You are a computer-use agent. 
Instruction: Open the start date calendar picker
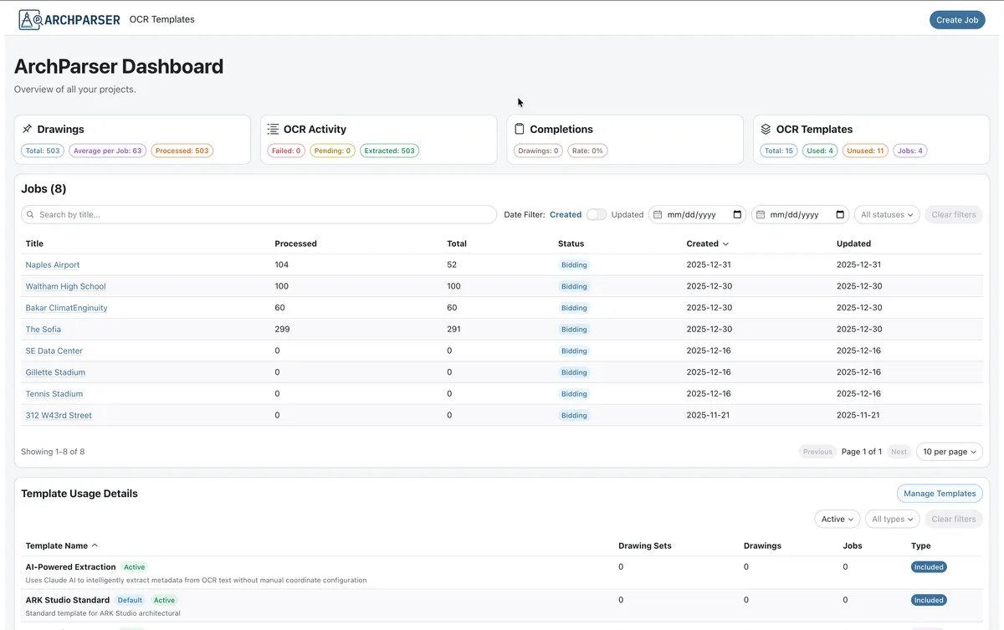point(737,214)
